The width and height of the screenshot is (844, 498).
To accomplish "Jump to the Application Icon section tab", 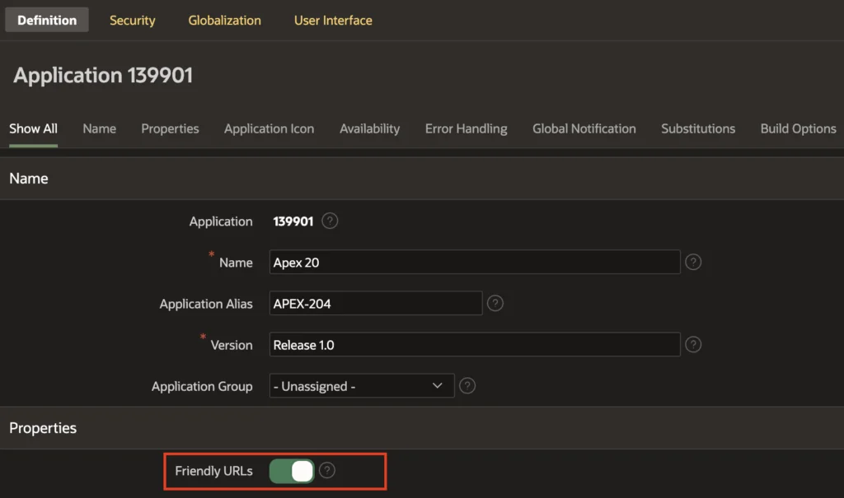I will point(270,129).
